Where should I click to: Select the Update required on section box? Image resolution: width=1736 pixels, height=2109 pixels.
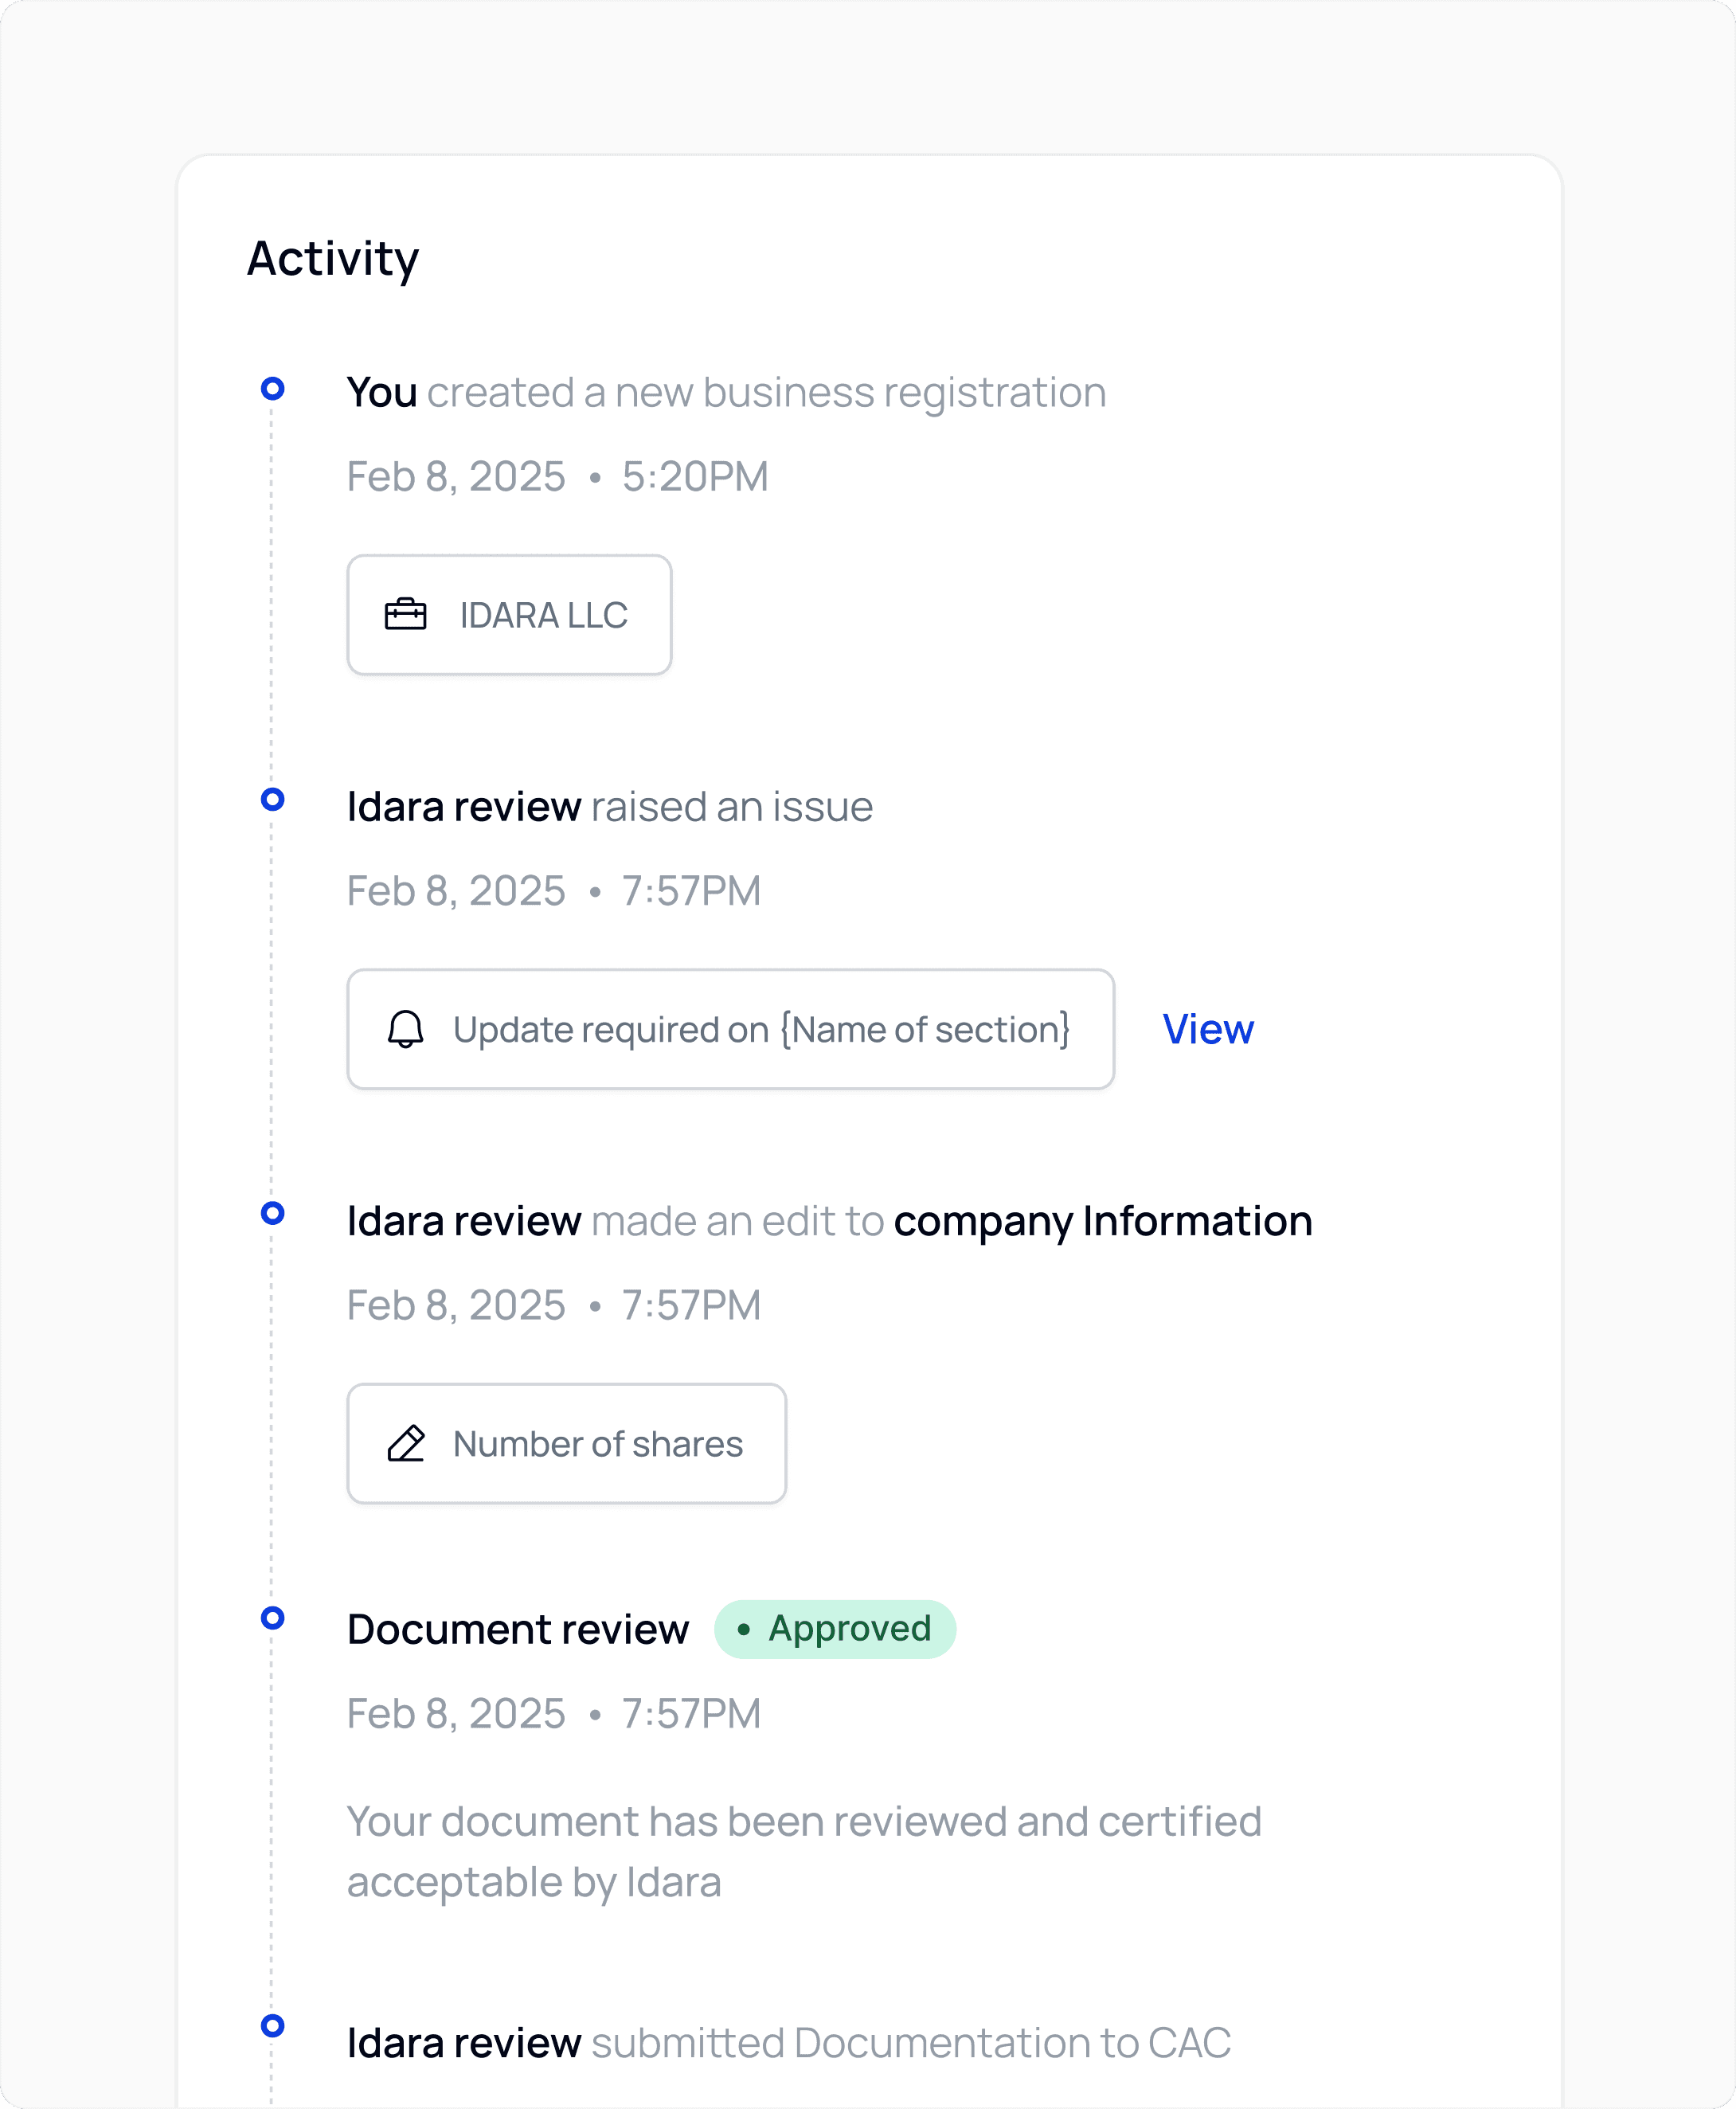point(730,1029)
